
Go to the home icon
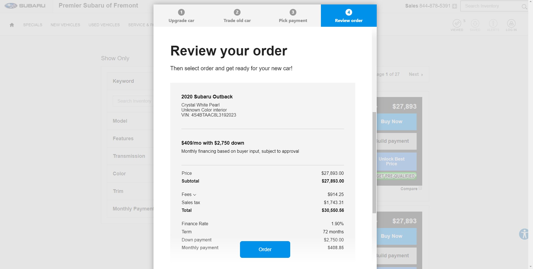point(12,25)
